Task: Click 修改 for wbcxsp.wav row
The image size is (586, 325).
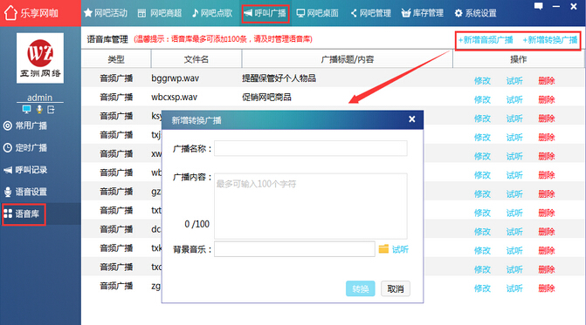Action: tap(482, 100)
